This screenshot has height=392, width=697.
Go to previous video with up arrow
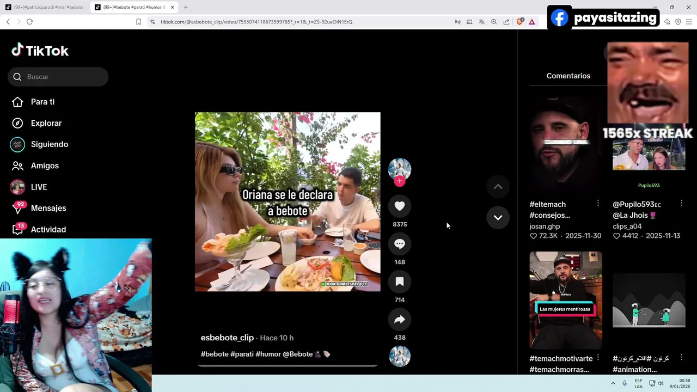pos(498,186)
